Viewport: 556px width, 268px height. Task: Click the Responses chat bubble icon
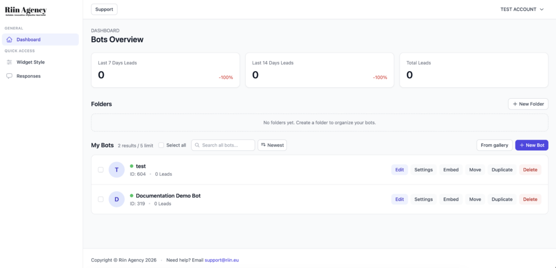[9, 76]
